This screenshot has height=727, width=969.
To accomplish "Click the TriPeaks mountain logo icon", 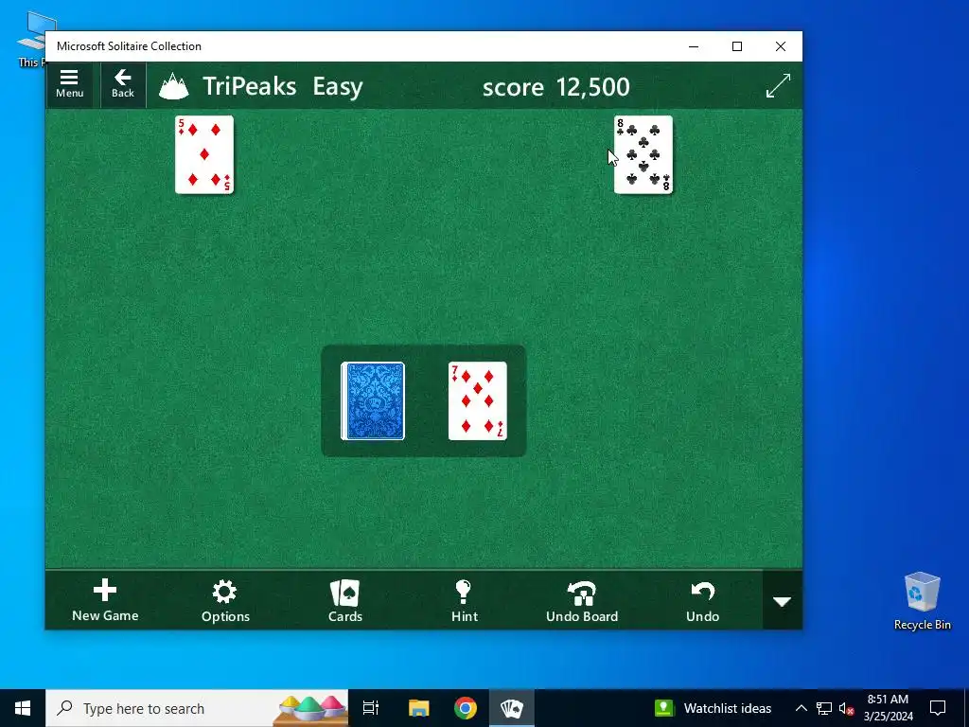I will pos(174,86).
